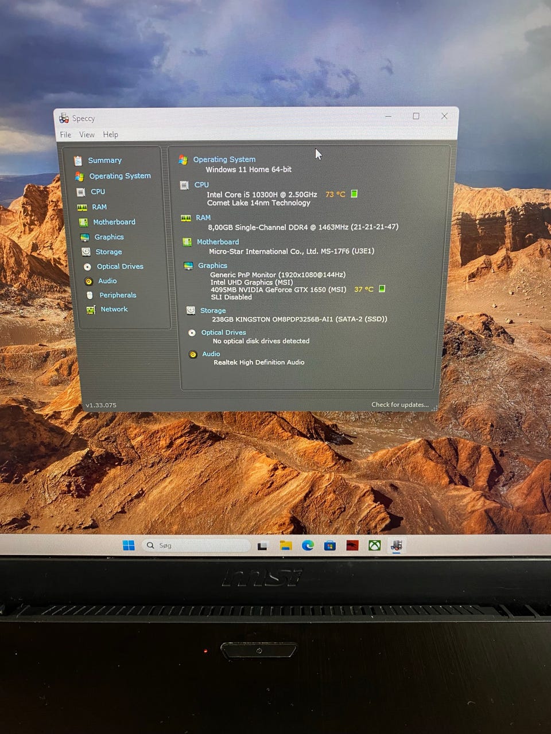Select Motherboard in the sidebar
This screenshot has width=551, height=734.
click(114, 222)
